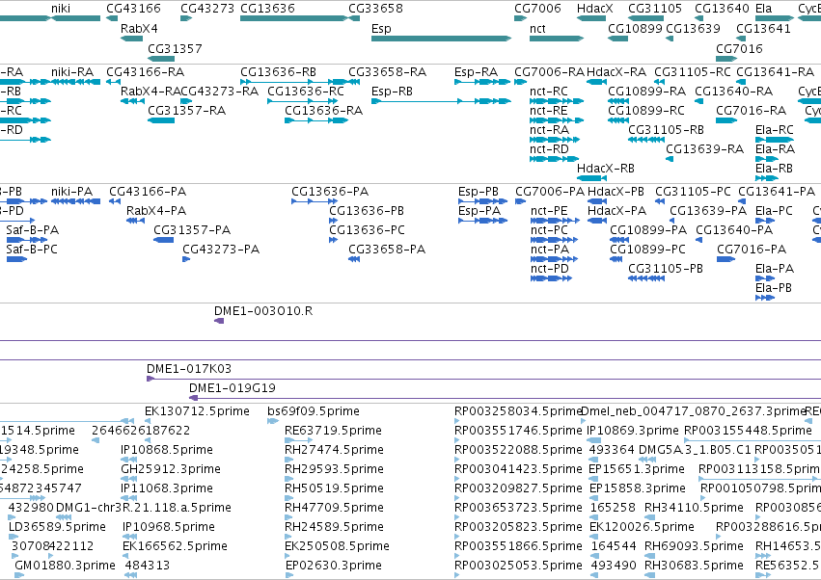Viewport: 821px width, 580px height.
Task: Select the RabX4 gene glyph
Action: [131, 39]
